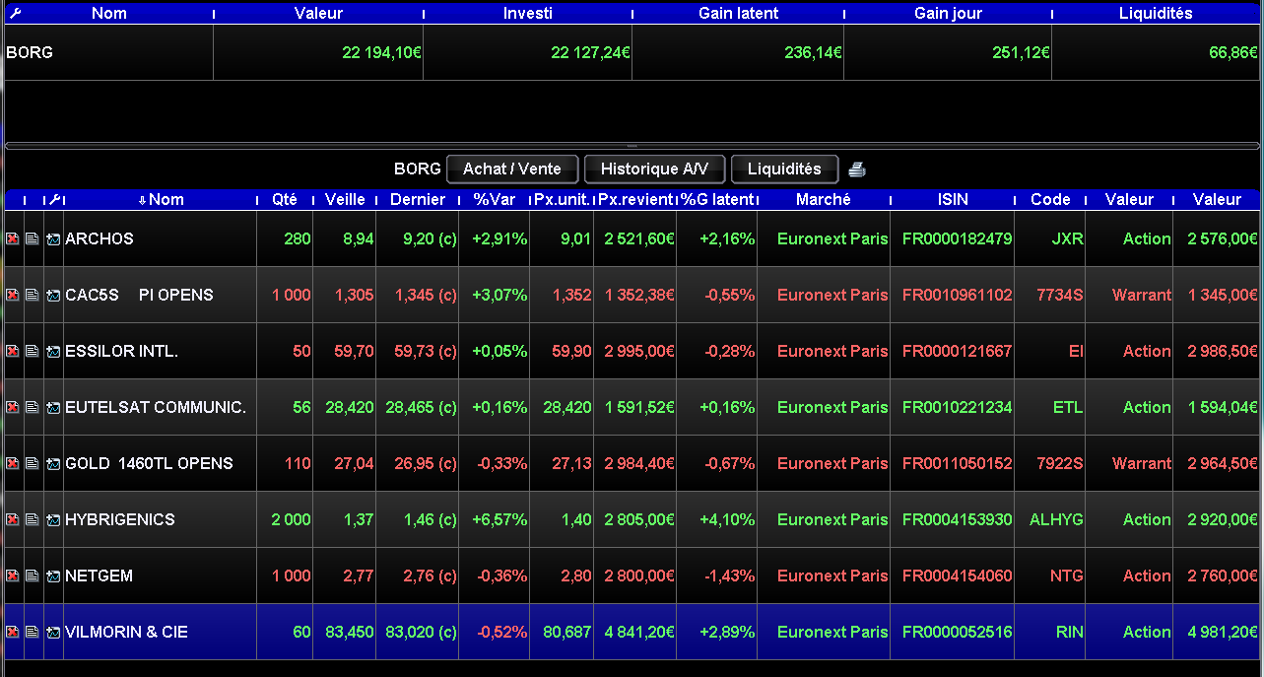Click ISIN FR0000182479
The width and height of the screenshot is (1264, 677).
(957, 239)
